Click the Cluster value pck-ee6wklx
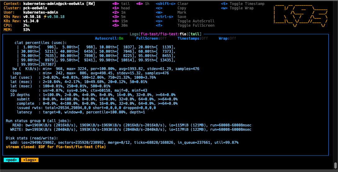Screen dimensions: 338x172 (x=35, y=8)
